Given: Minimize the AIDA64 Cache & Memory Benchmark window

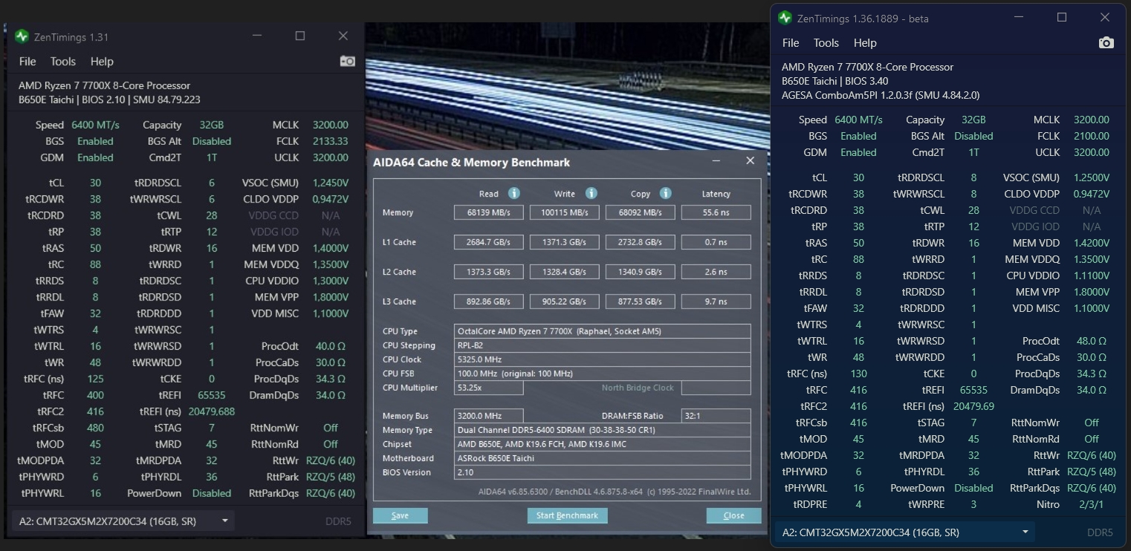Looking at the screenshot, I should [x=716, y=161].
